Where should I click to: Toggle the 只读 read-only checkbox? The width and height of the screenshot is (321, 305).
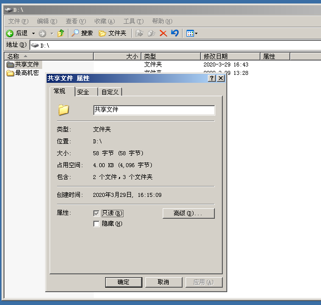[96, 213]
